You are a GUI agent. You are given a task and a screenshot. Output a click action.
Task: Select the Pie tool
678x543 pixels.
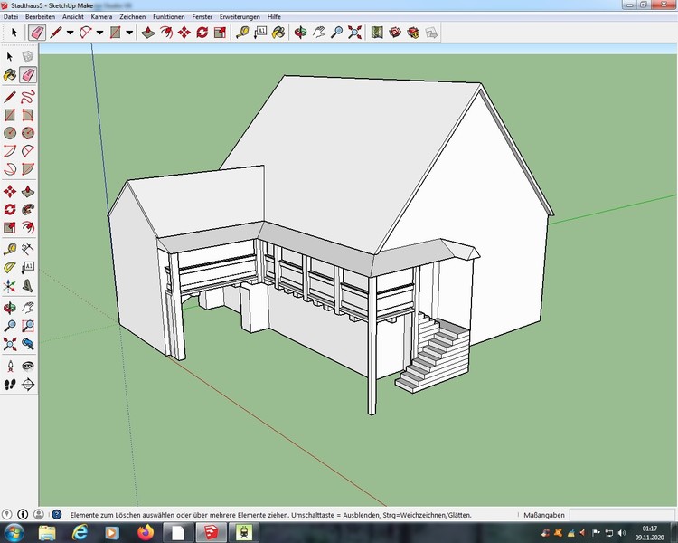pyautogui.click(x=28, y=169)
